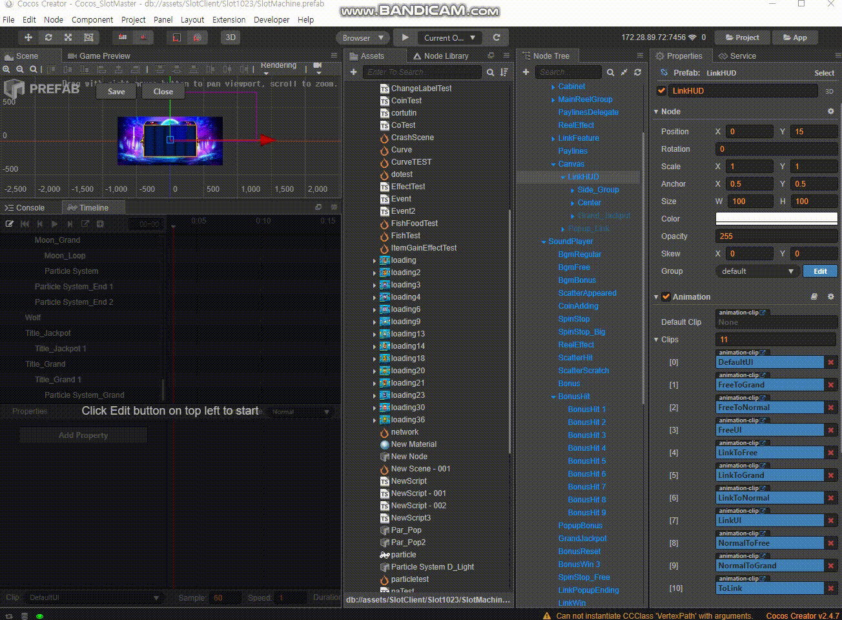Viewport: 842px width, 620px height.
Task: Click the Edit button beside Group
Action: coord(819,271)
